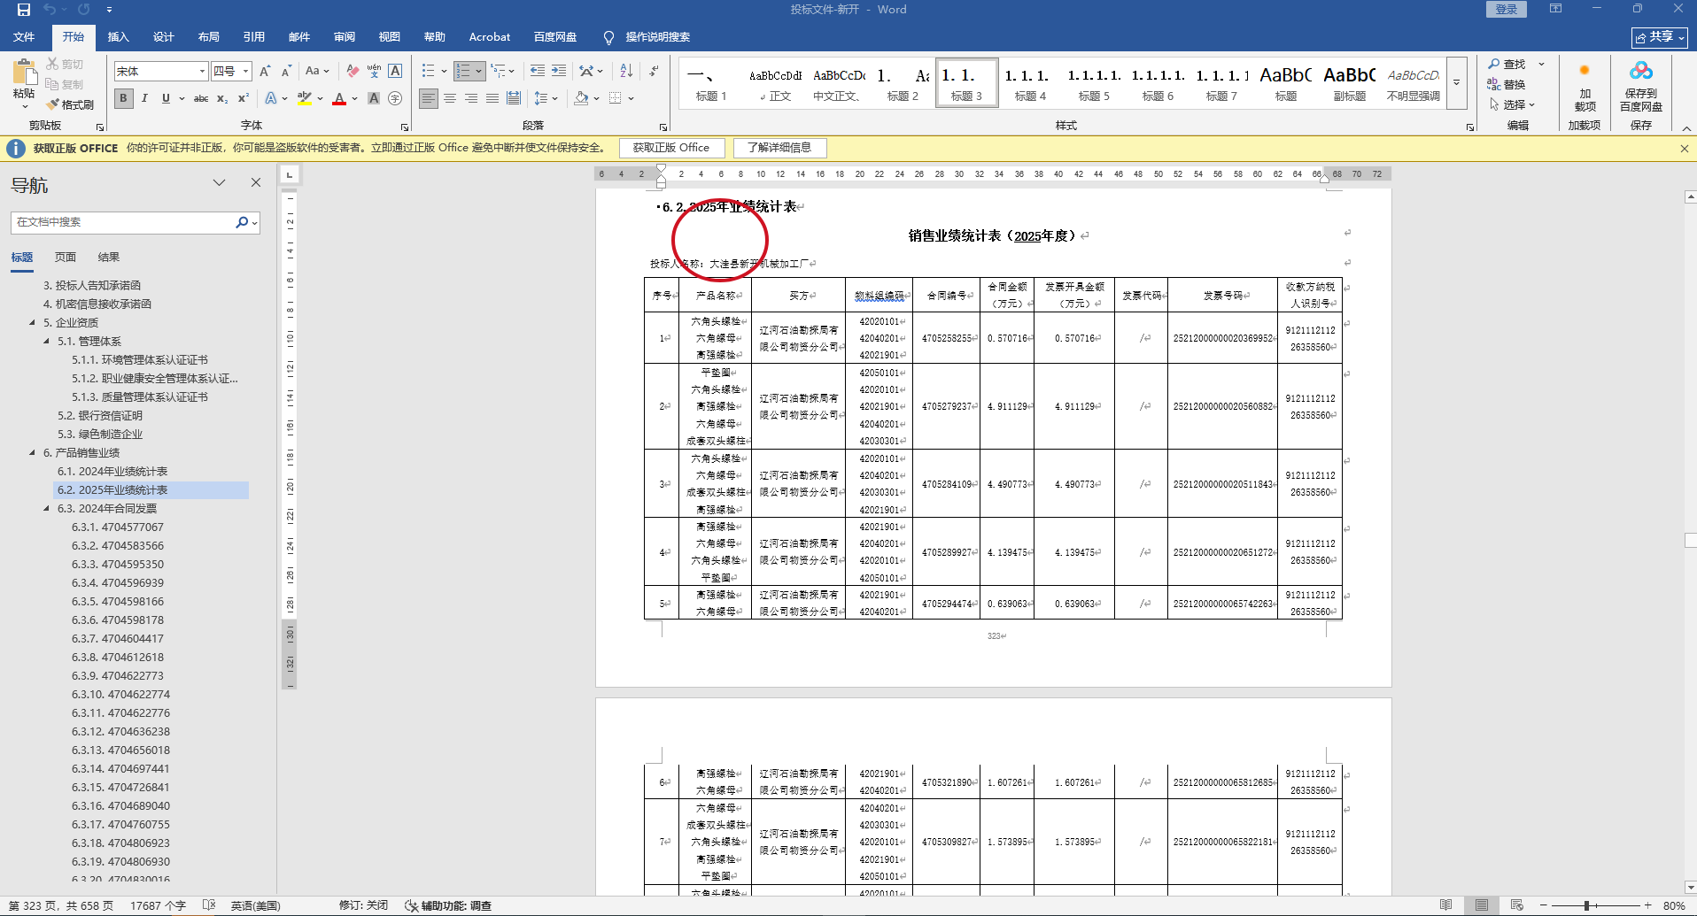Toggle Italic formatting button
This screenshot has height=916, width=1697.
tap(144, 98)
